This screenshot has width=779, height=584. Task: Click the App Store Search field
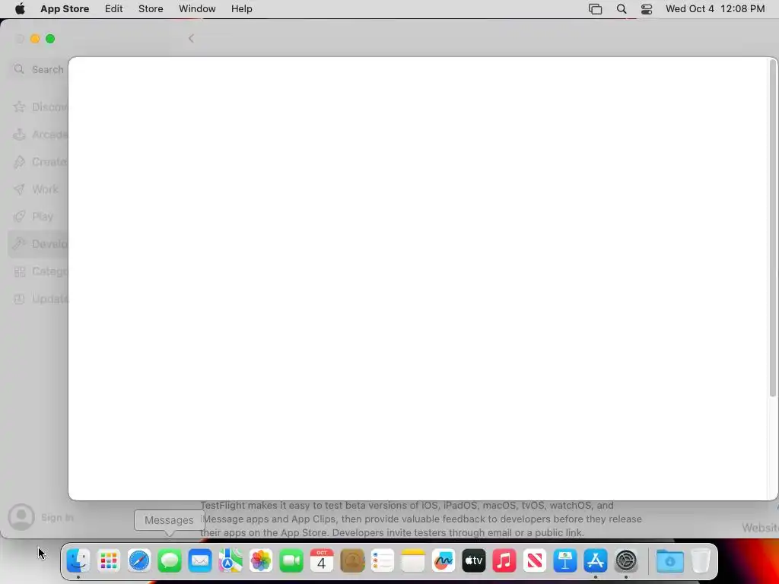[39, 69]
